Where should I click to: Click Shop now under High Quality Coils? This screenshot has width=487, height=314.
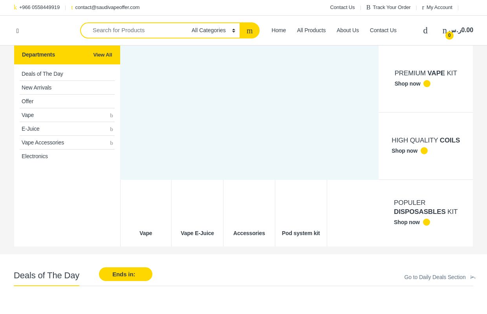(x=405, y=151)
